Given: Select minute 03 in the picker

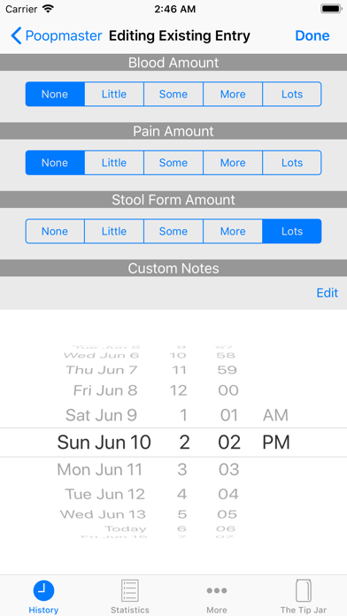Looking at the screenshot, I should point(228,469).
